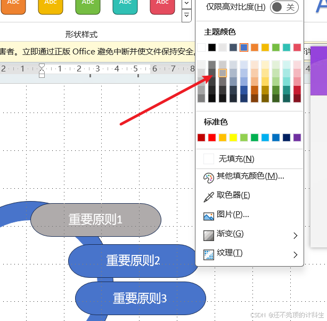Image resolution: width=327 pixels, height=321 pixels.
Task: Select the 重要原则2 blue shape
Action: pyautogui.click(x=133, y=261)
